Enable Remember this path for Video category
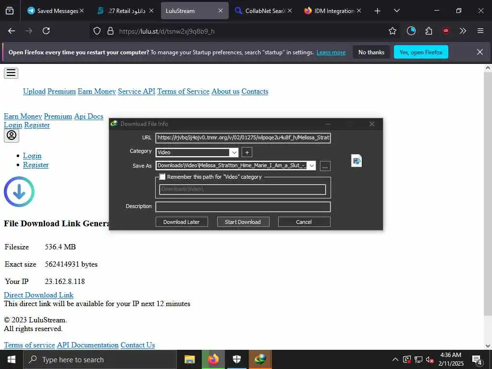This screenshot has width=492, height=369. [162, 177]
